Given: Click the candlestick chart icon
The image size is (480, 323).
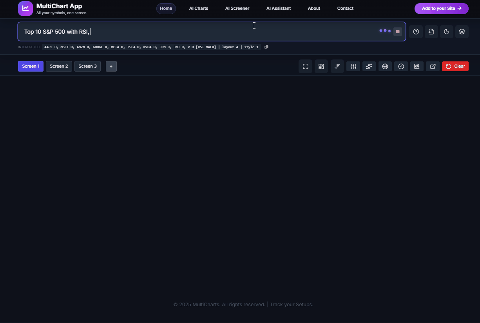Looking at the screenshot, I should point(417,66).
